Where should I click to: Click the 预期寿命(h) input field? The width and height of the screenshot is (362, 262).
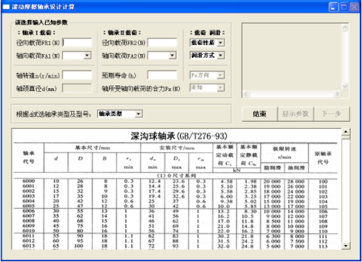(x=162, y=75)
